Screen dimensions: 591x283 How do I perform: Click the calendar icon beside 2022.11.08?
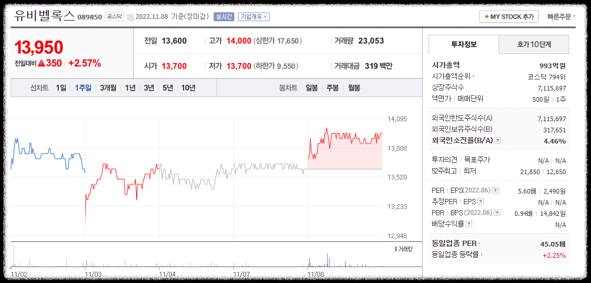[x=131, y=17]
